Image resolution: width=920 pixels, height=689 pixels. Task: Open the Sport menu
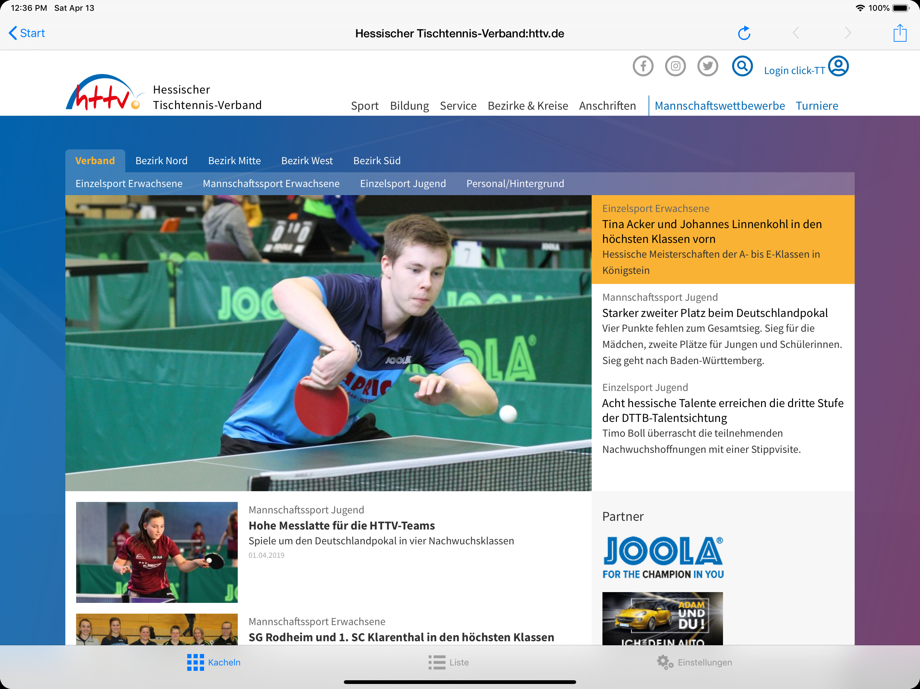365,106
